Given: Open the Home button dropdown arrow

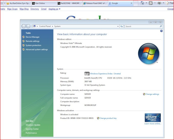Looking at the screenshot, I should coord(146,3).
